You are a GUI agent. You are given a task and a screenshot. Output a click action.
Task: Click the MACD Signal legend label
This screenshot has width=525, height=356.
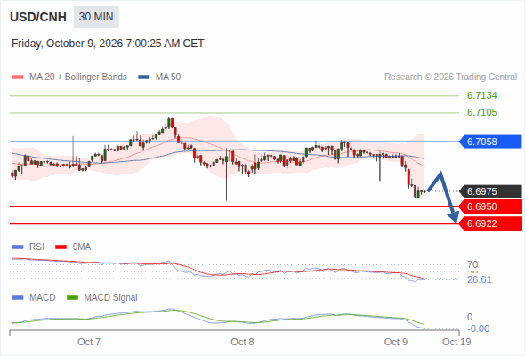111,298
